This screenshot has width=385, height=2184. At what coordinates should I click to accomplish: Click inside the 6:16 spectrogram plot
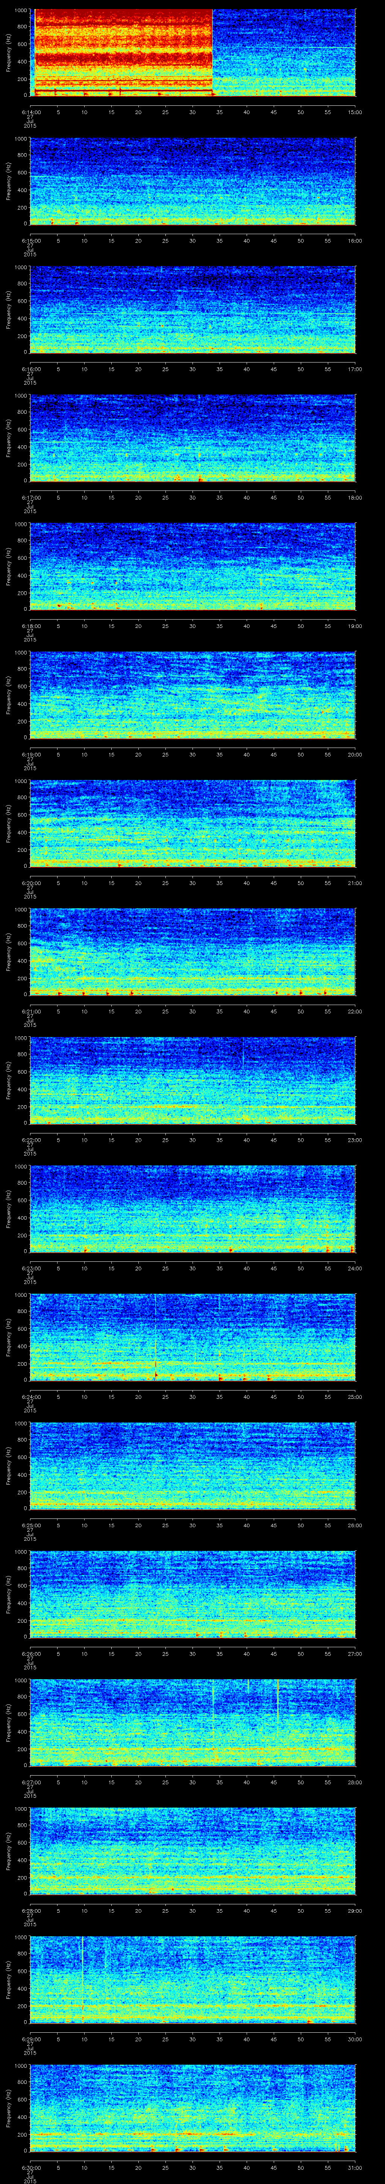(x=192, y=309)
